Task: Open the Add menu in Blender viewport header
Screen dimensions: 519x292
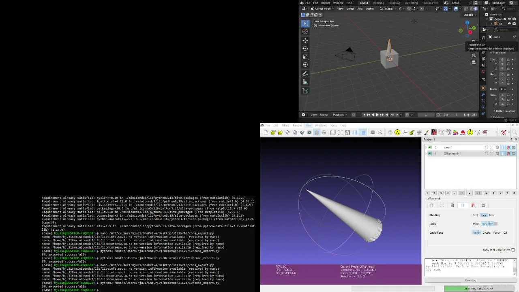Action: click(360, 9)
